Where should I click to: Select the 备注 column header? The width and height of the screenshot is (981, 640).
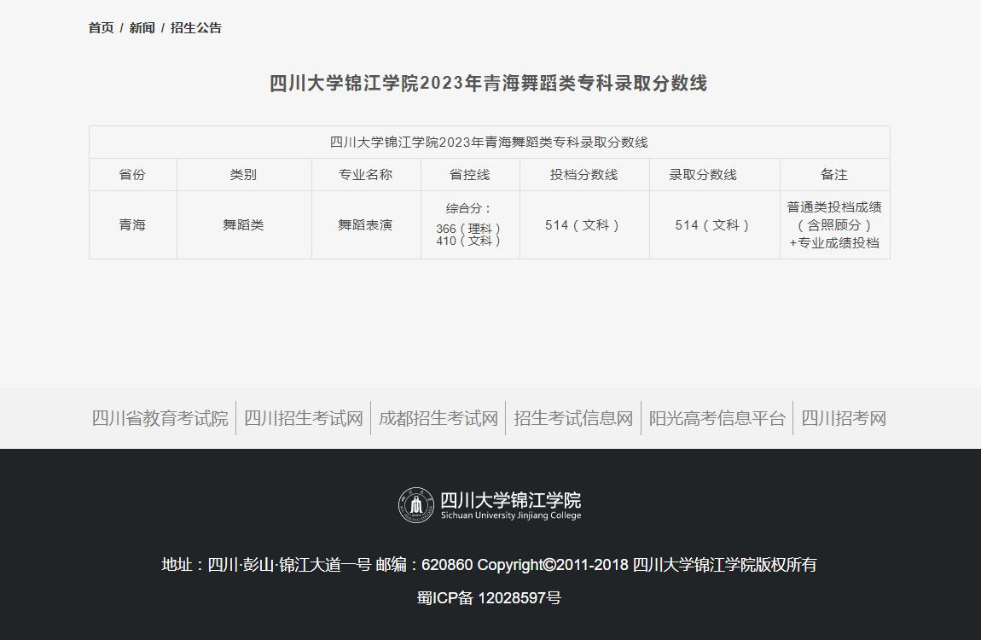point(834,175)
